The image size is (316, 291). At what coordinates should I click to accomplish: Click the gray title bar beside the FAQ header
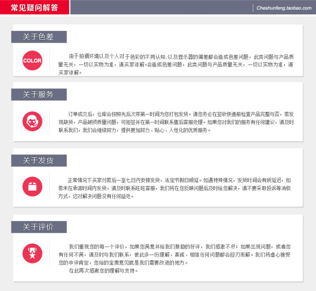click(x=160, y=8)
